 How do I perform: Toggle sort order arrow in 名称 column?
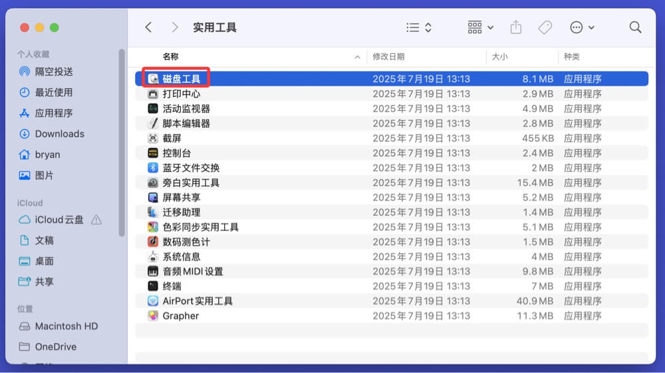[x=358, y=56]
